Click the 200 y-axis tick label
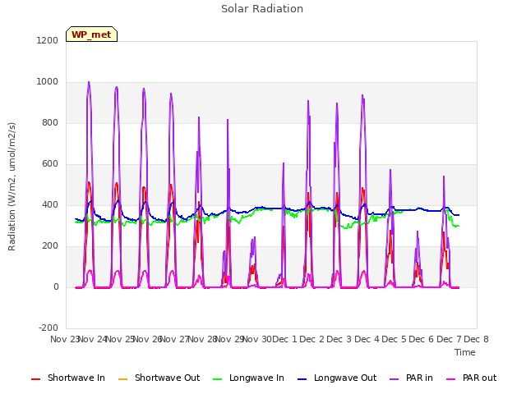Image resolution: width=526 pixels, height=394 pixels. 50,246
